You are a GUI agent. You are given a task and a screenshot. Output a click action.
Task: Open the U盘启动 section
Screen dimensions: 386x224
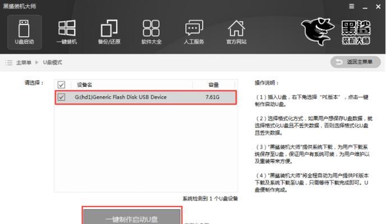[24, 32]
